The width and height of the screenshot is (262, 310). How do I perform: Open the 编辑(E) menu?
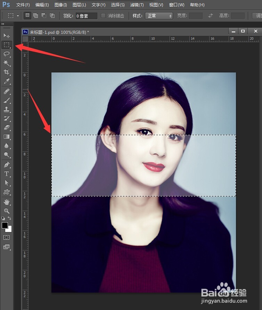42,5
